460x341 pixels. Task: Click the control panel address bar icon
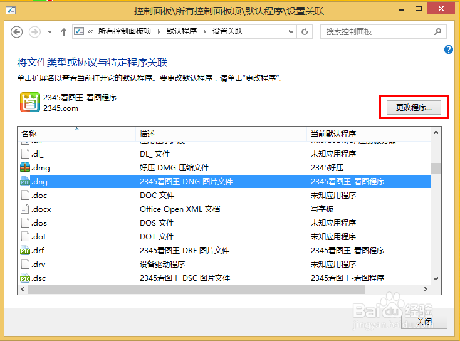pyautogui.click(x=79, y=31)
